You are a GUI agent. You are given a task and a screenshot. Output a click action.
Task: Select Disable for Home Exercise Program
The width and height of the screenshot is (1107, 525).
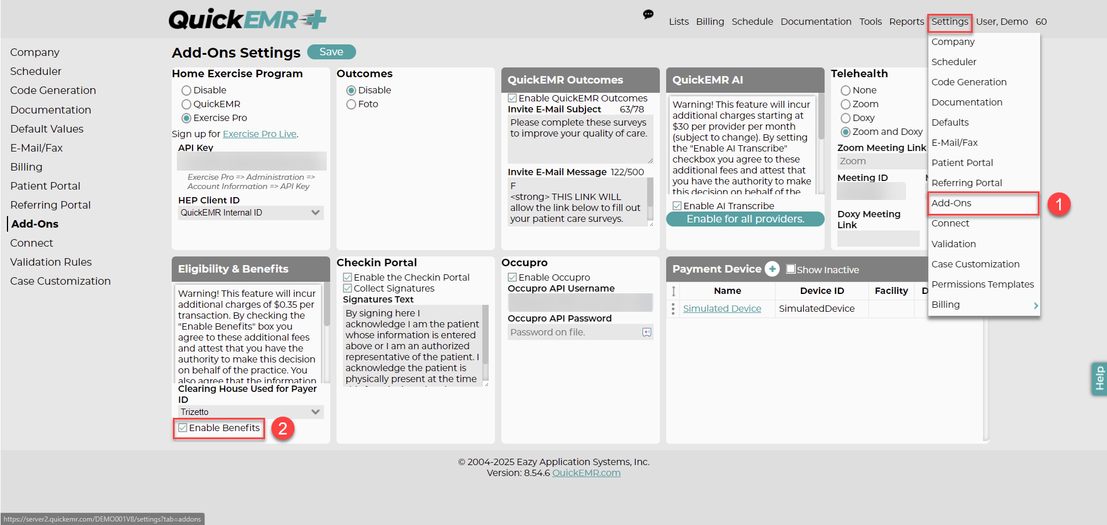tap(186, 90)
